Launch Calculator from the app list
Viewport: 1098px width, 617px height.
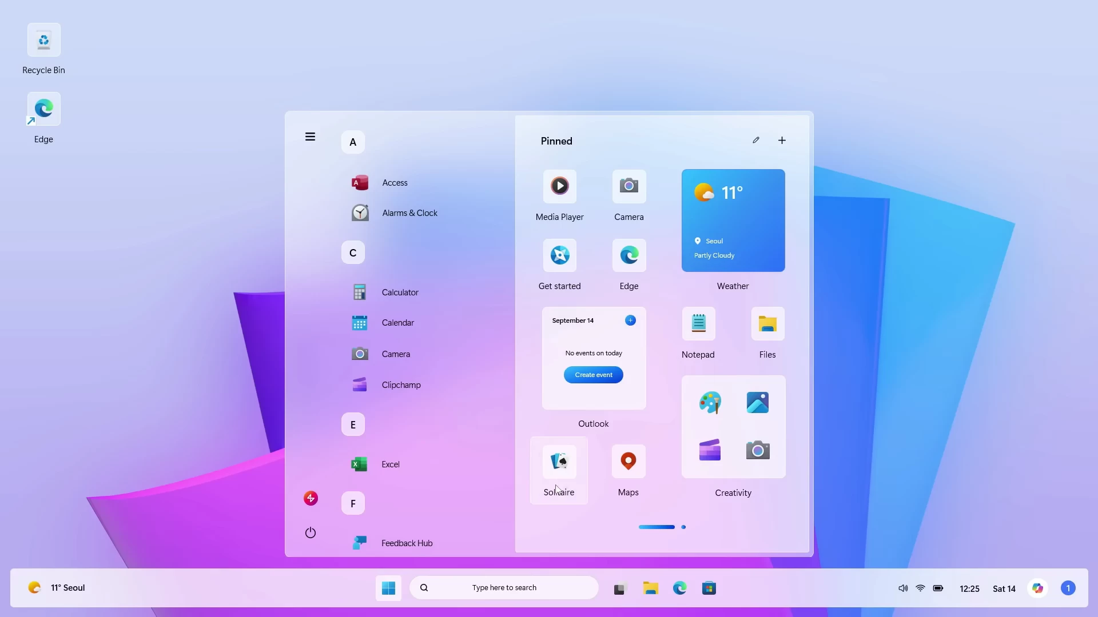pyautogui.click(x=401, y=291)
